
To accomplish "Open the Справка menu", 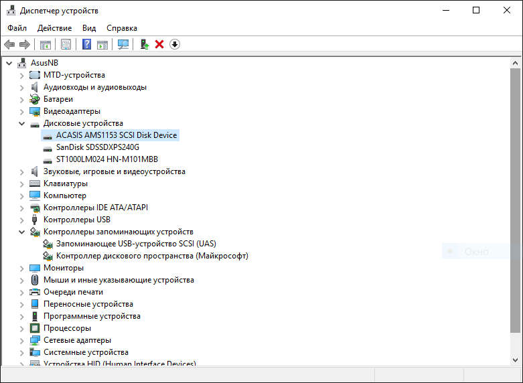I will tap(122, 28).
